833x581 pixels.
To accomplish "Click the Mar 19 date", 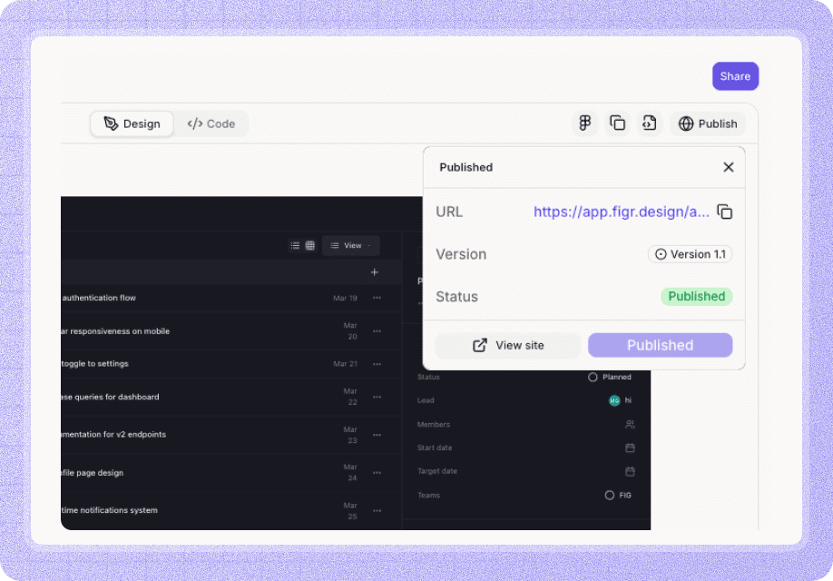I will click(x=345, y=298).
